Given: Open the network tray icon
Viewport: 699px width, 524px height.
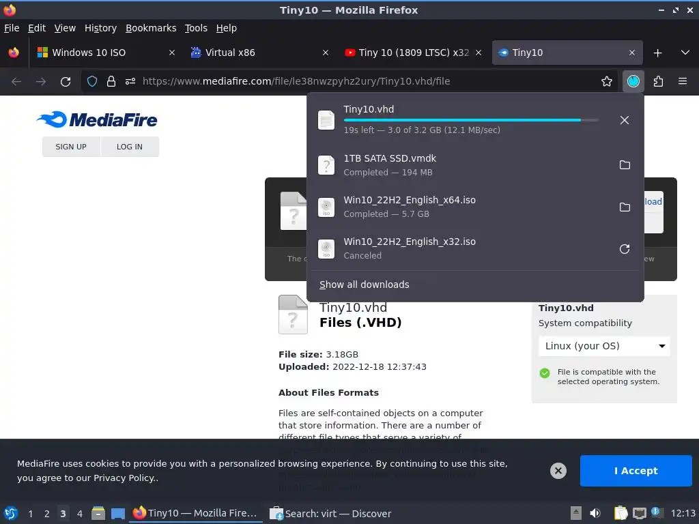Looking at the screenshot, I should [x=639, y=513].
